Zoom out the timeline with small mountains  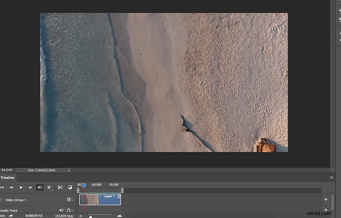(x=81, y=216)
